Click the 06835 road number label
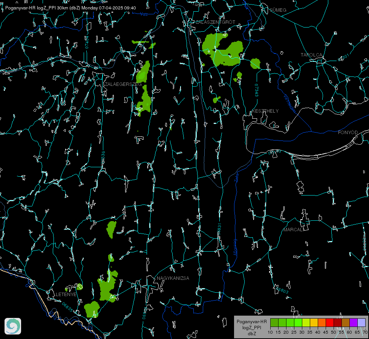Screen dimensions: 369x339 click(x=67, y=307)
